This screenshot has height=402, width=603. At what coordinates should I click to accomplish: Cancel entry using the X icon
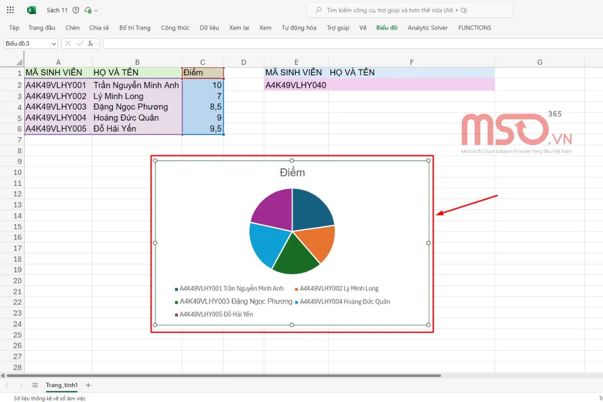coord(68,43)
